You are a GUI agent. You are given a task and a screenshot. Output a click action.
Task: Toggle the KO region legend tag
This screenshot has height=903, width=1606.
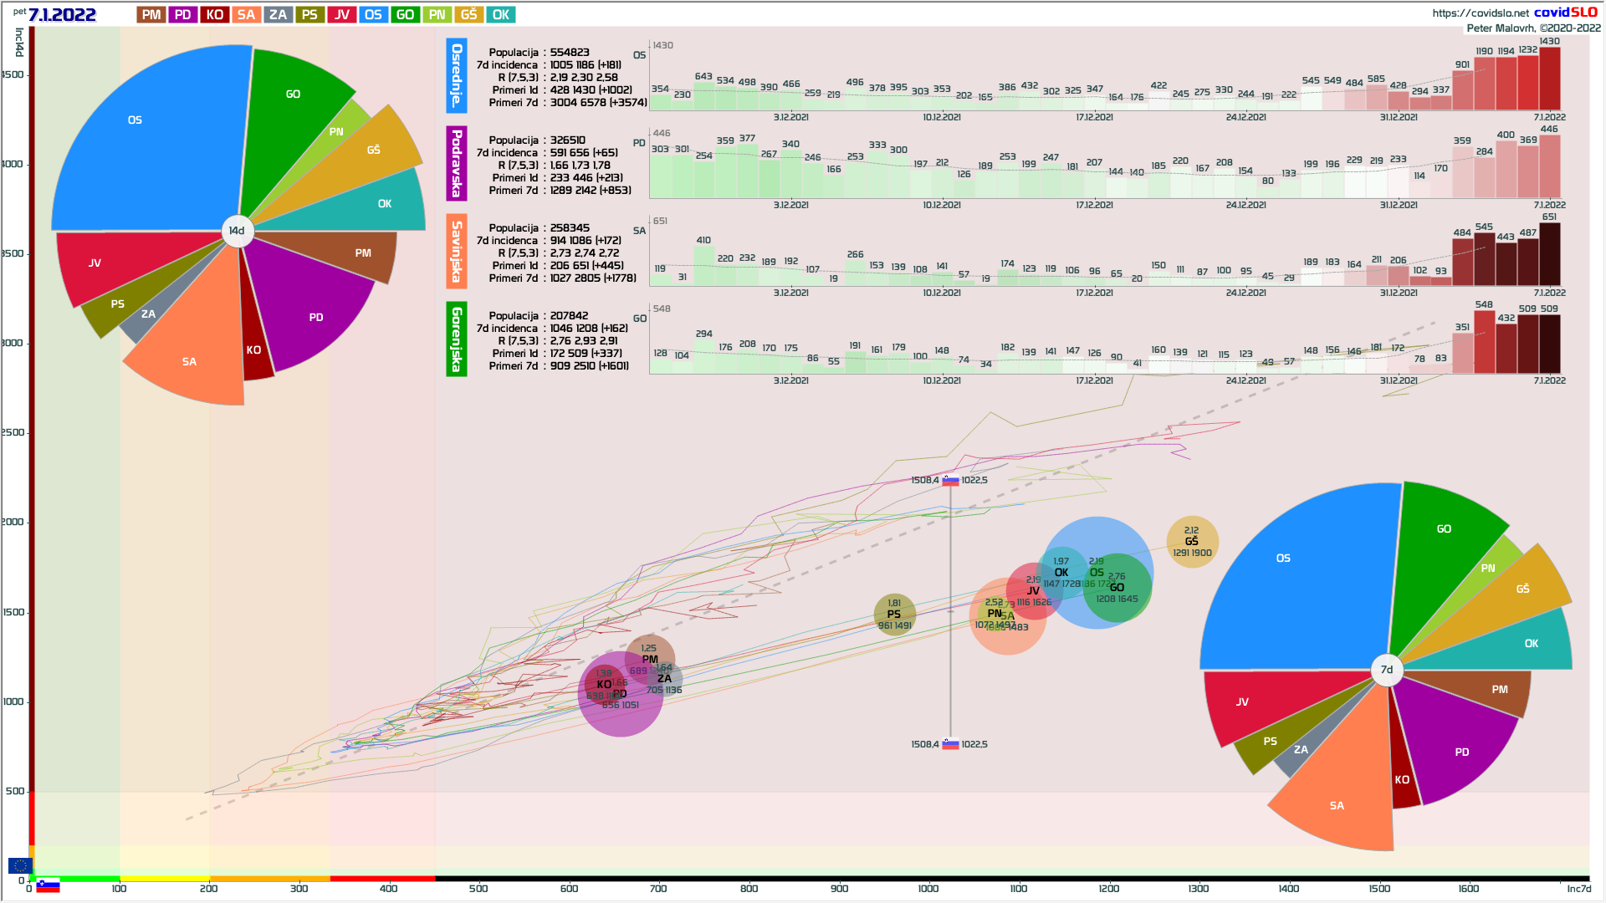[x=215, y=15]
